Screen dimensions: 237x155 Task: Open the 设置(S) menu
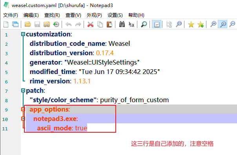pos(115,15)
